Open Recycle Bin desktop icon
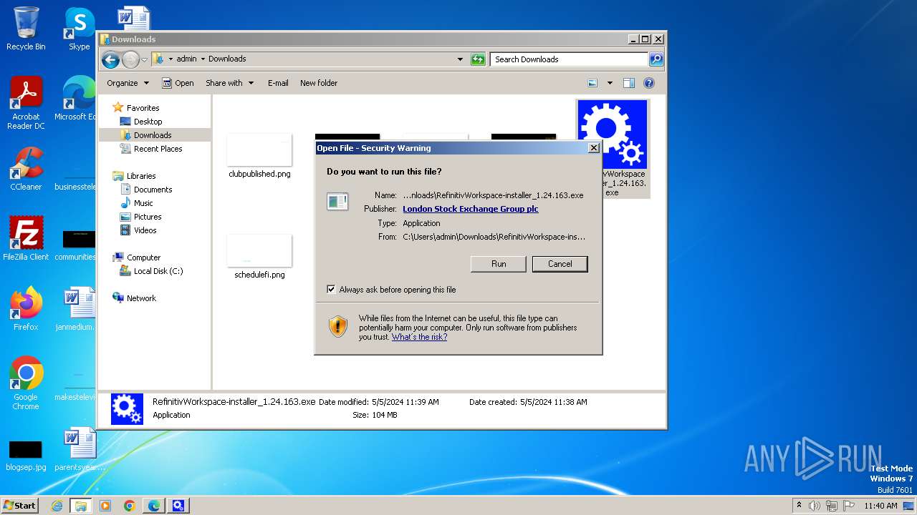This screenshot has height=515, width=917. [26, 29]
